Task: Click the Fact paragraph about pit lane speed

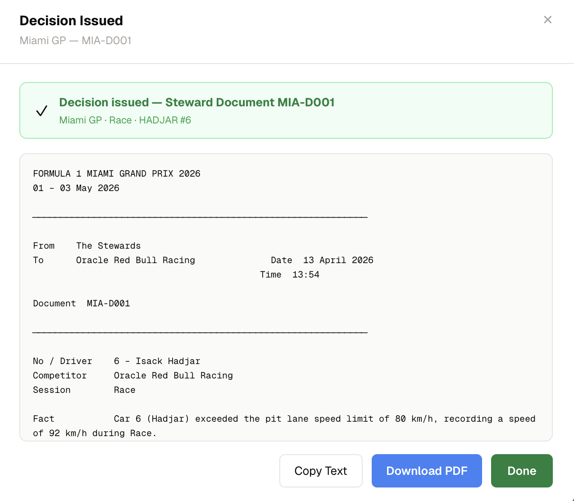Action: click(284, 425)
